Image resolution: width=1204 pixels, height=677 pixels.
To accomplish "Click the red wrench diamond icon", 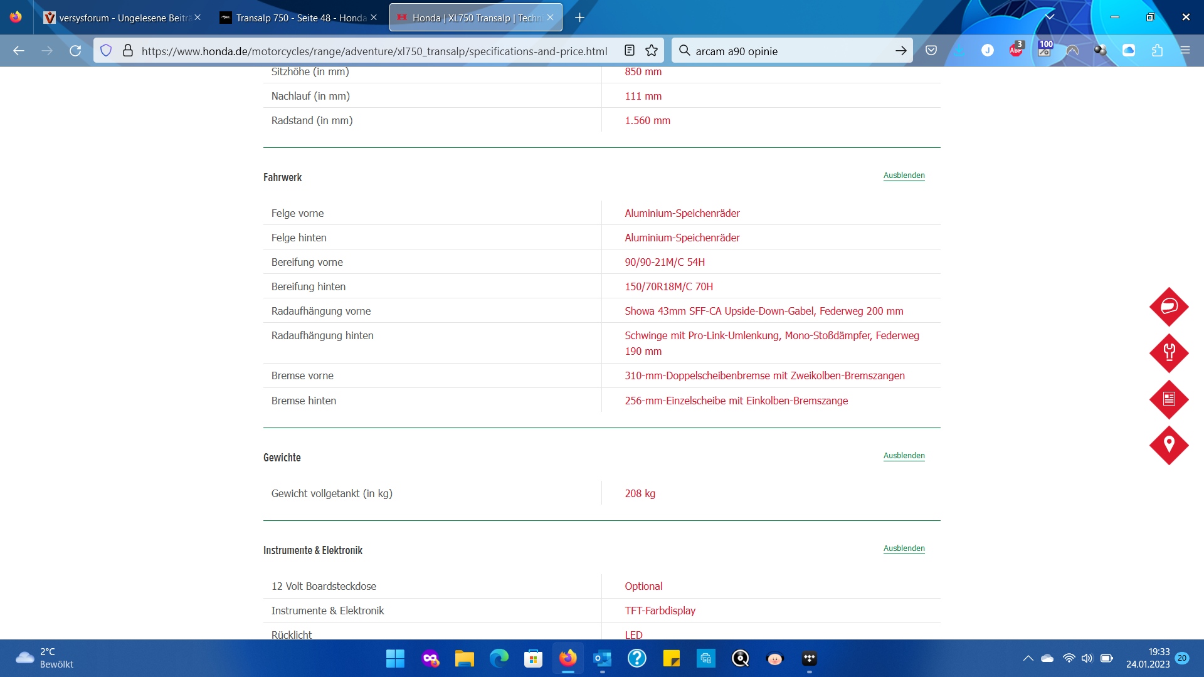I will pos(1169,353).
